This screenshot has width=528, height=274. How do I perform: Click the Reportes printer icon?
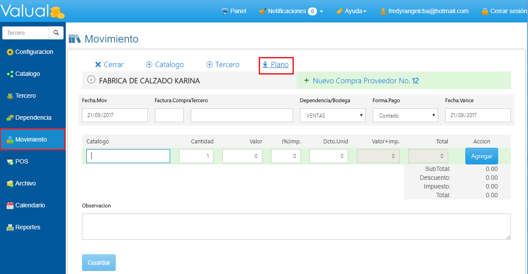pyautogui.click(x=10, y=228)
